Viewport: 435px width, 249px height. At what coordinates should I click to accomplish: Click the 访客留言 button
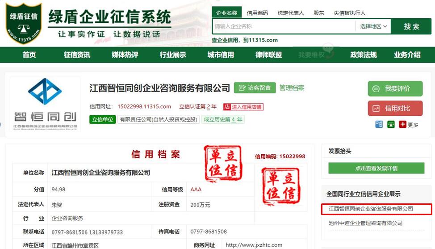255,88
